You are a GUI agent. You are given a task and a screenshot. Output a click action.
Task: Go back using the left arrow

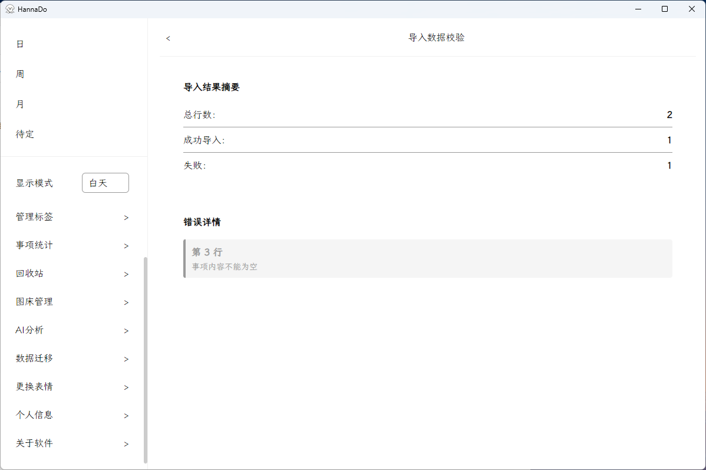click(168, 38)
